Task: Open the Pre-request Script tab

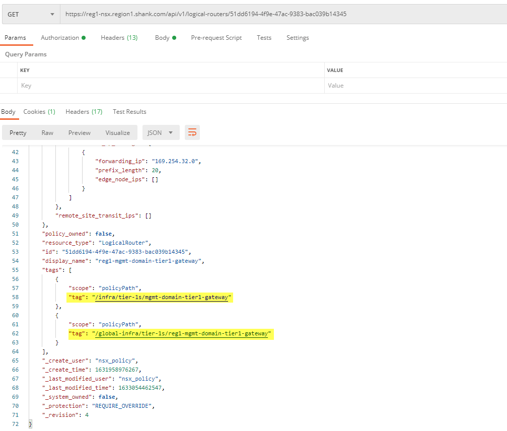Action: tap(216, 38)
